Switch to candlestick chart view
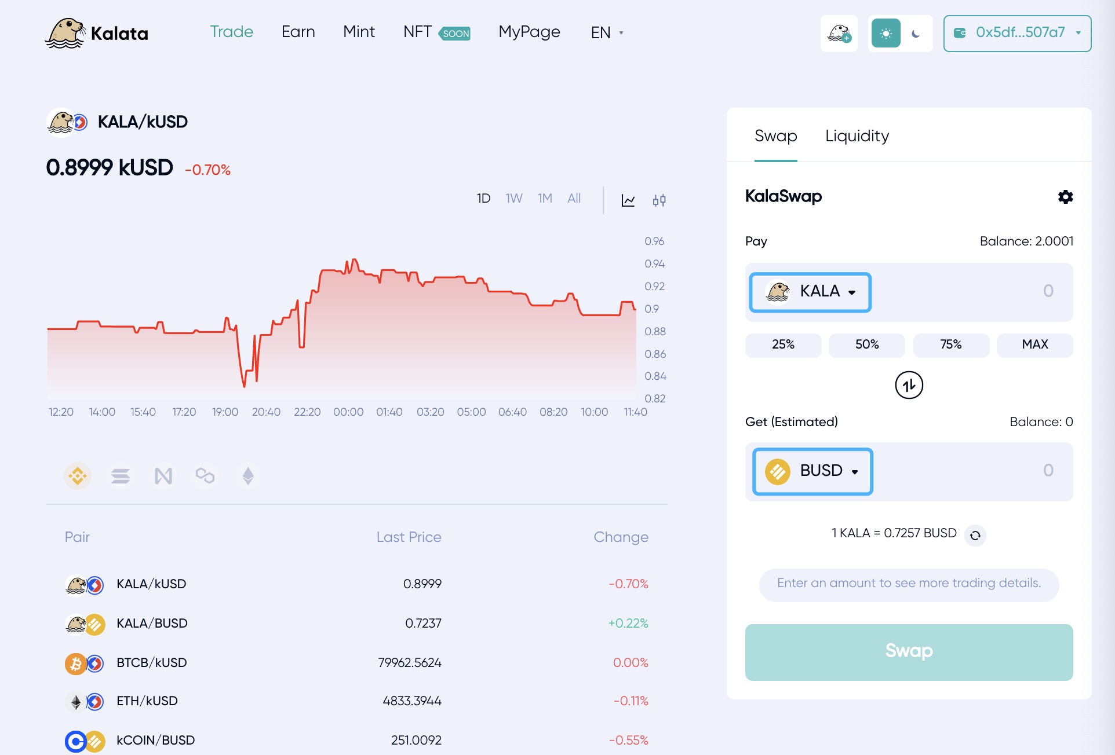 [x=659, y=200]
